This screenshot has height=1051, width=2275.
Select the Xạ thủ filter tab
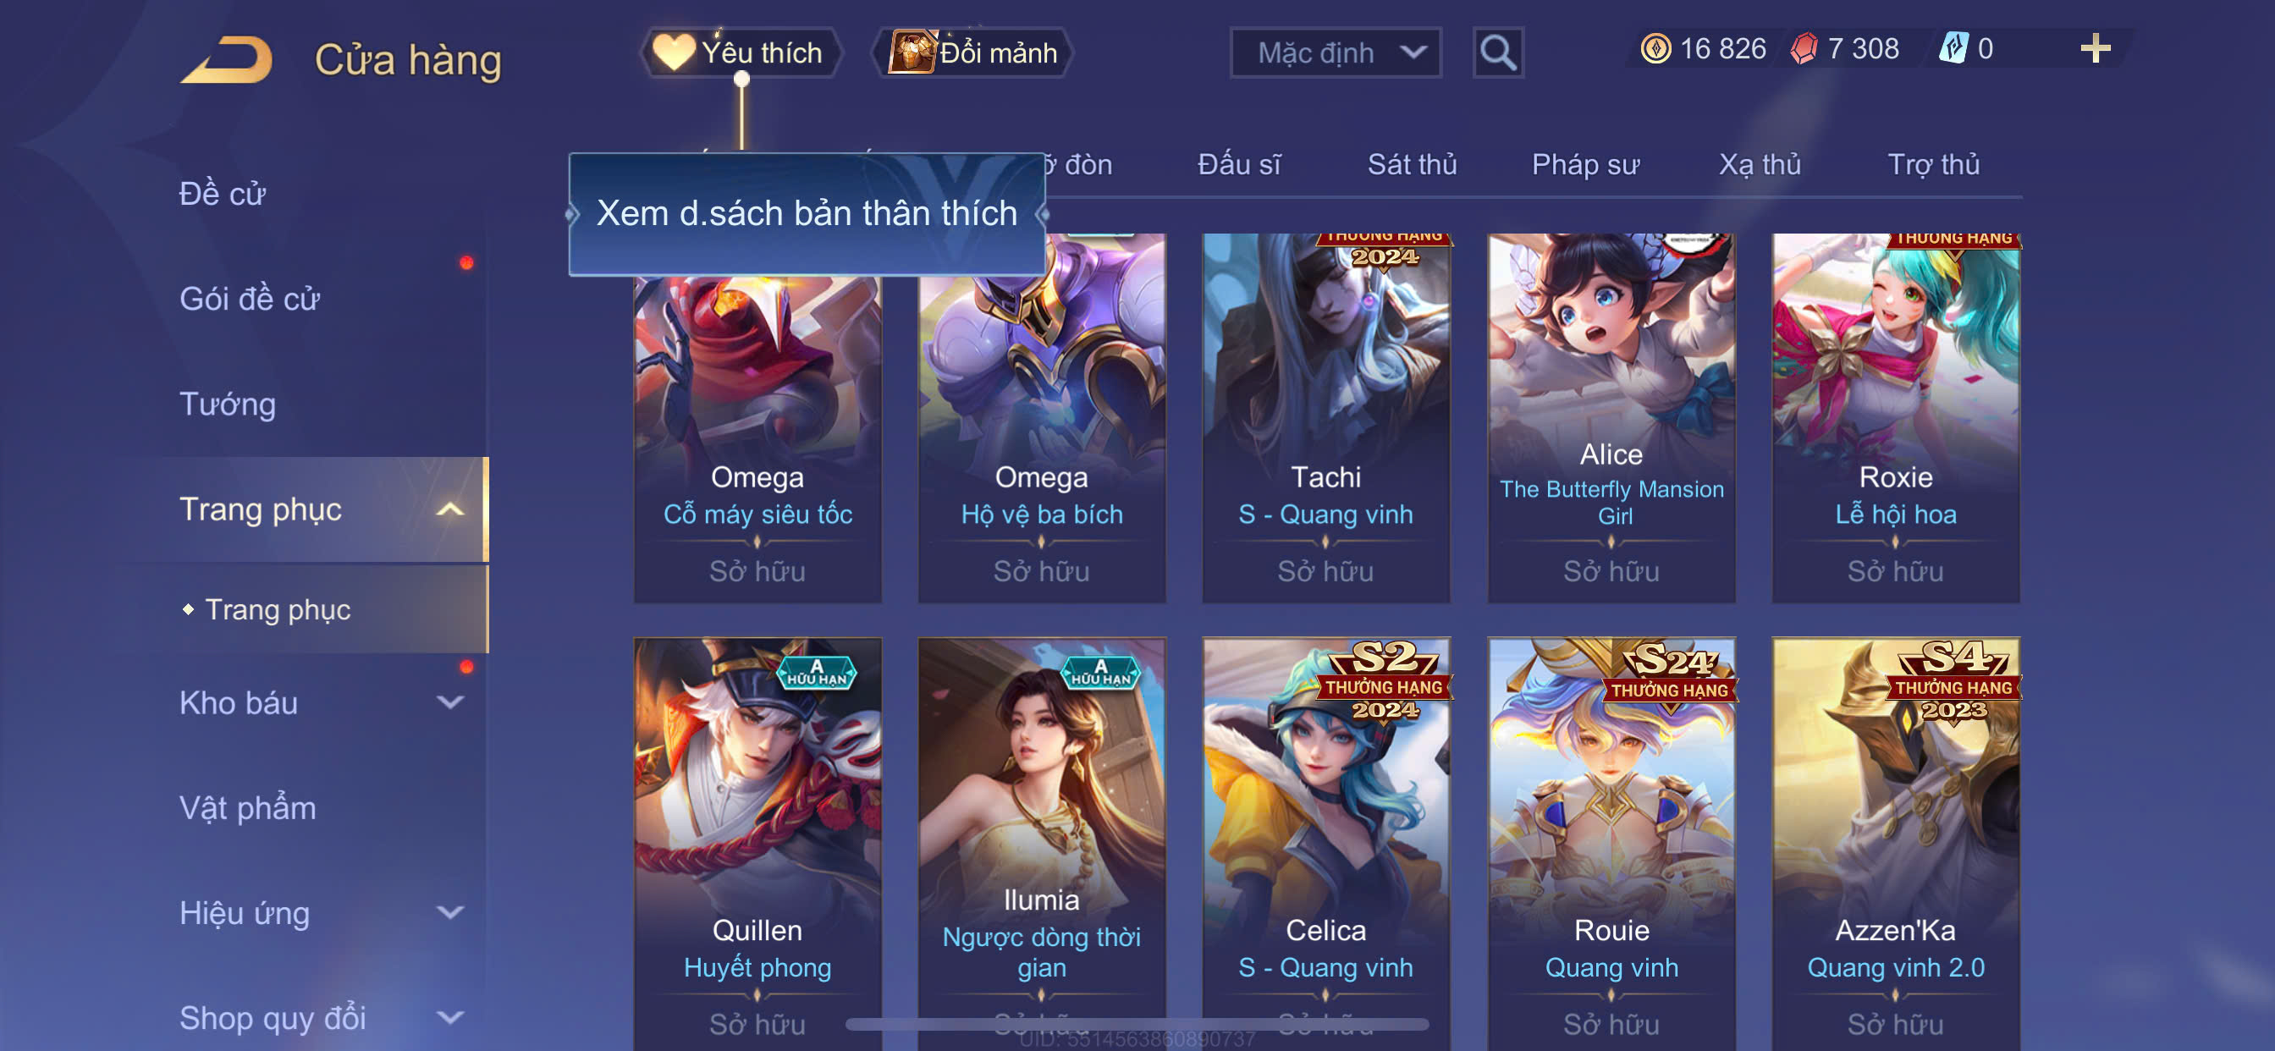1760,164
